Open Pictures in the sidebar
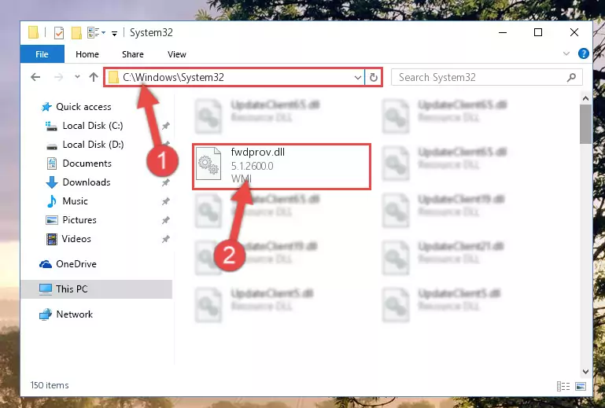The image size is (605, 408). (79, 220)
